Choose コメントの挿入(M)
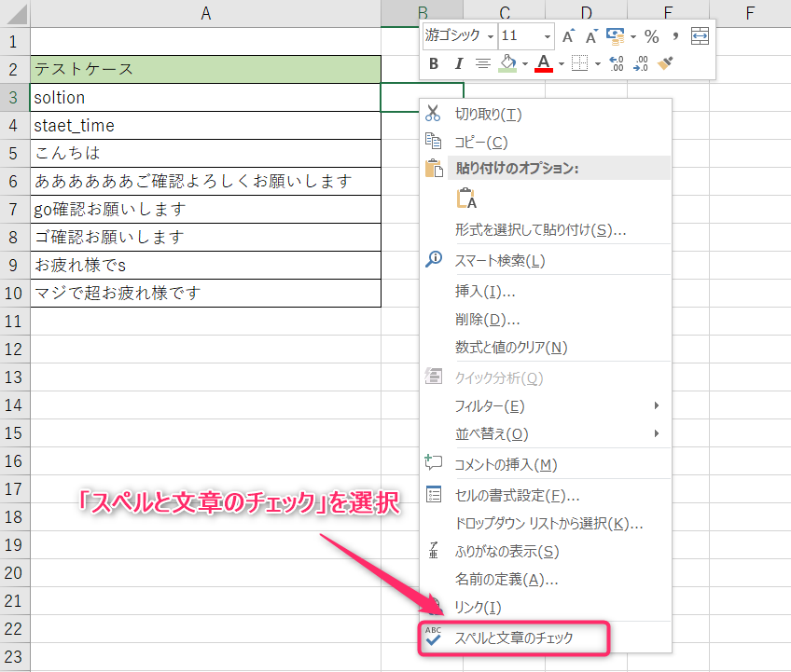Screen dimensions: 791x672 coord(546,464)
